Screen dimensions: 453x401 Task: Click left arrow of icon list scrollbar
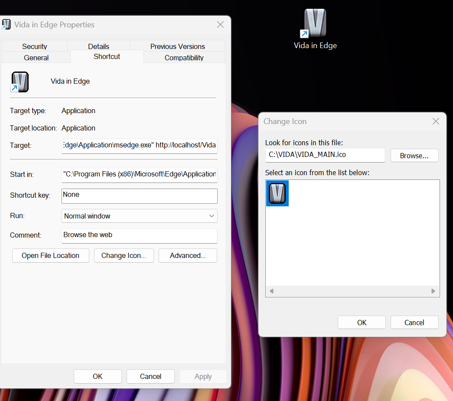271,291
